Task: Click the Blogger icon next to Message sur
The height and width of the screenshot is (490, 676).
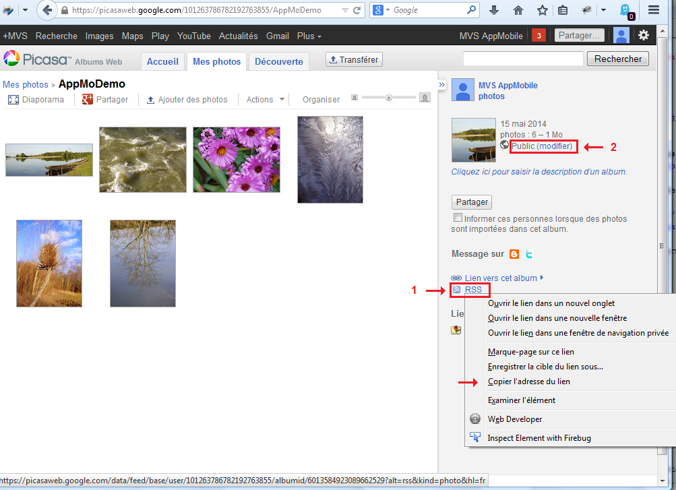Action: 514,254
